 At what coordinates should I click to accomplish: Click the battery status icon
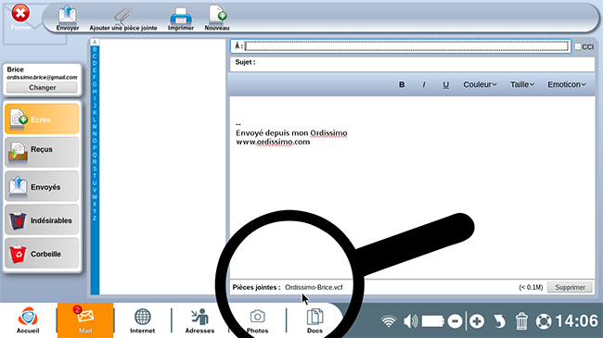[433, 321]
